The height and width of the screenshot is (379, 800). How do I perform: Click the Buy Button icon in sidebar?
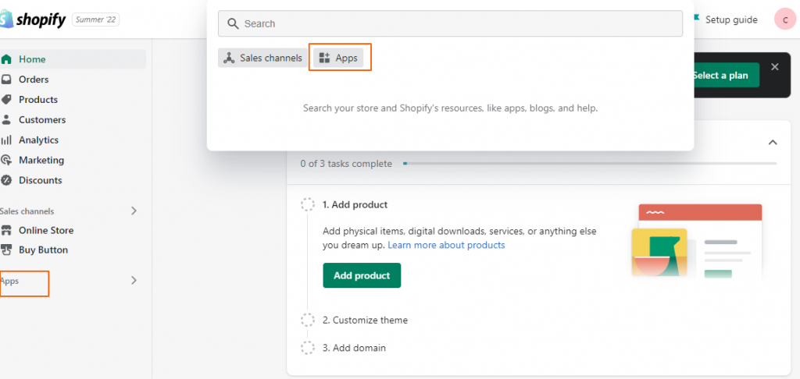click(6, 250)
